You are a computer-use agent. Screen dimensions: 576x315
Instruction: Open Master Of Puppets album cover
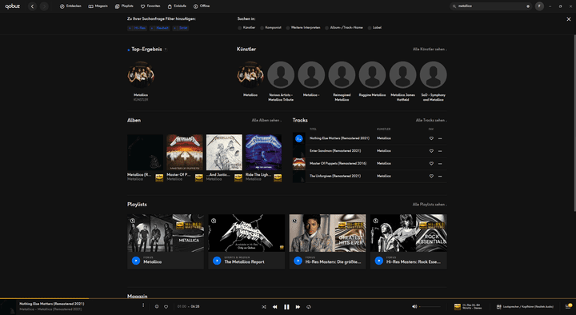pos(185,153)
